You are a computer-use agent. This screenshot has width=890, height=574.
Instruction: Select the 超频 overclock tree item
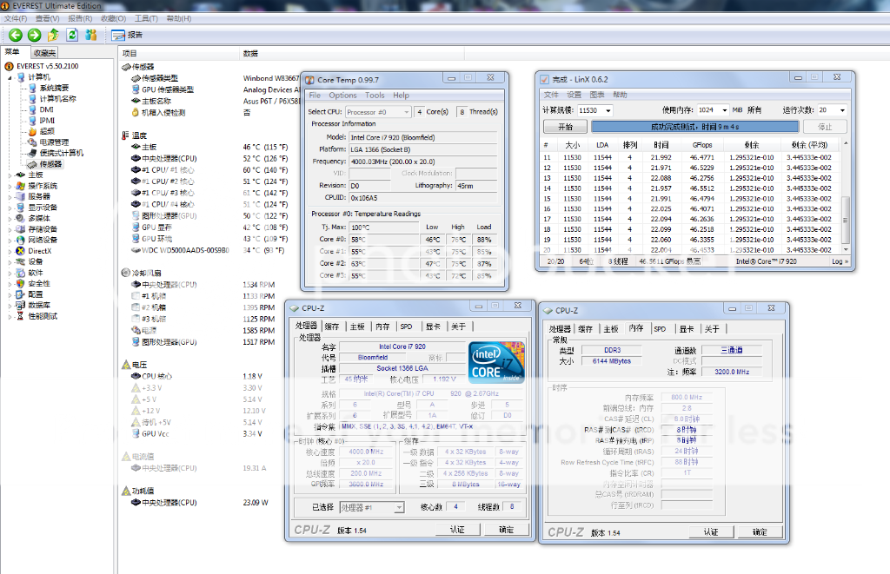point(47,131)
